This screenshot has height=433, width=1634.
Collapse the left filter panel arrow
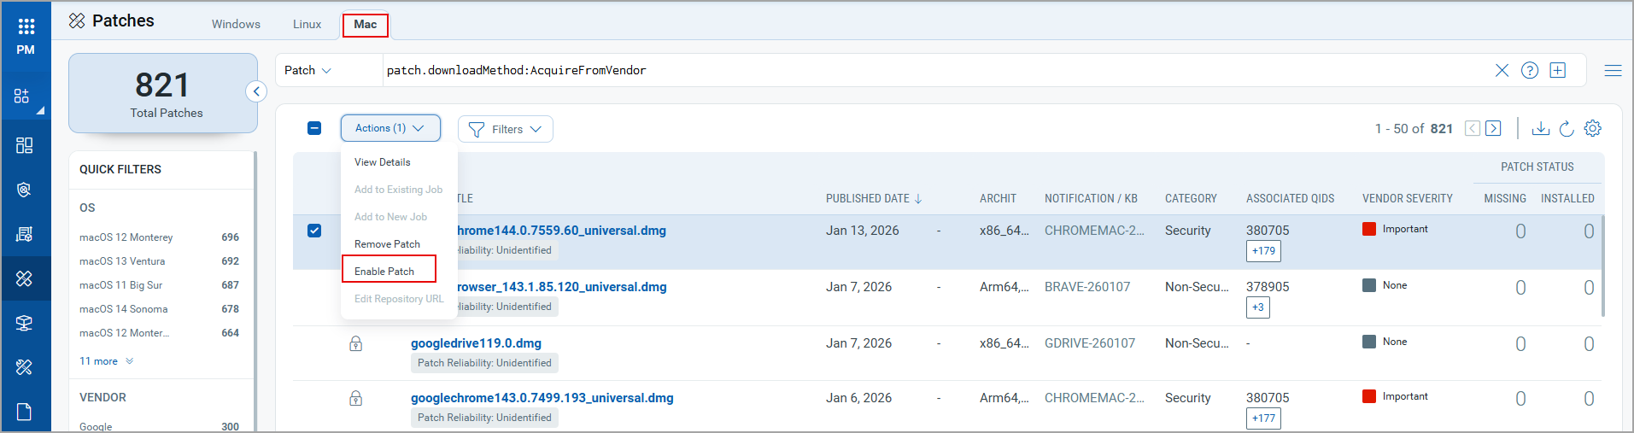(256, 91)
